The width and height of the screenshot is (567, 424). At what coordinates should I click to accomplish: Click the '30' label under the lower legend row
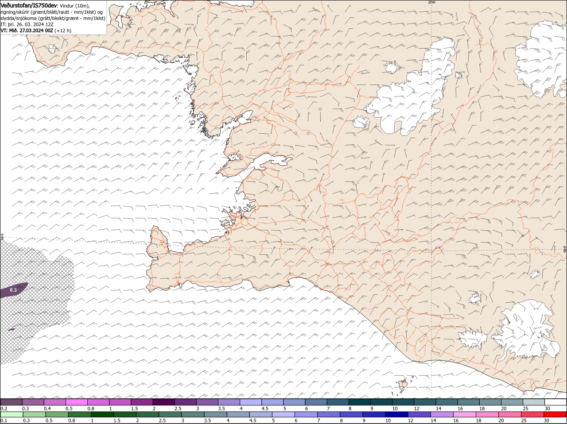click(546, 420)
